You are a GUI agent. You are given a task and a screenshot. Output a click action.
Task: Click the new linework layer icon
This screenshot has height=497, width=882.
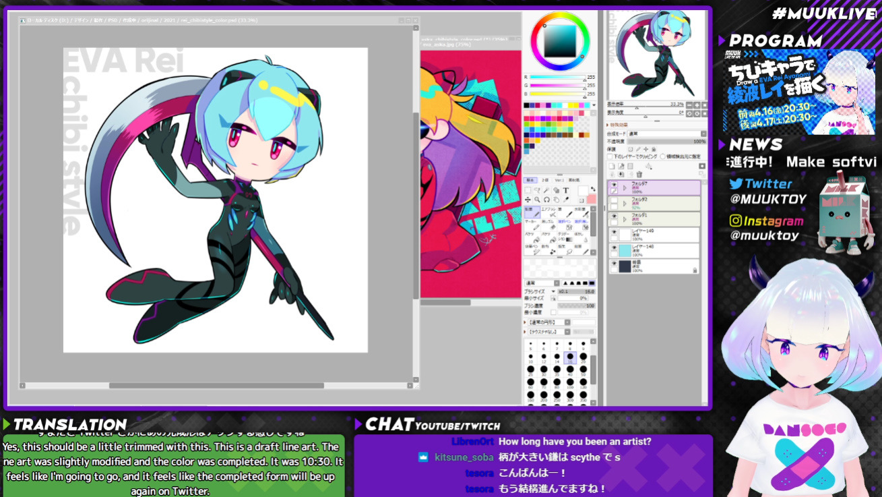[x=621, y=167]
